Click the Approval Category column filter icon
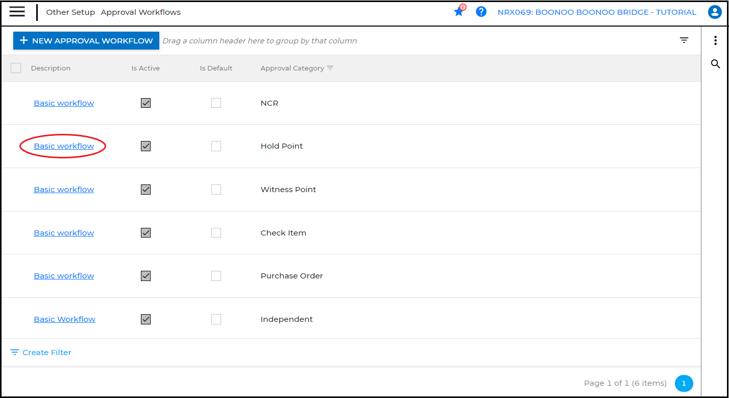The image size is (729, 398). click(x=330, y=68)
